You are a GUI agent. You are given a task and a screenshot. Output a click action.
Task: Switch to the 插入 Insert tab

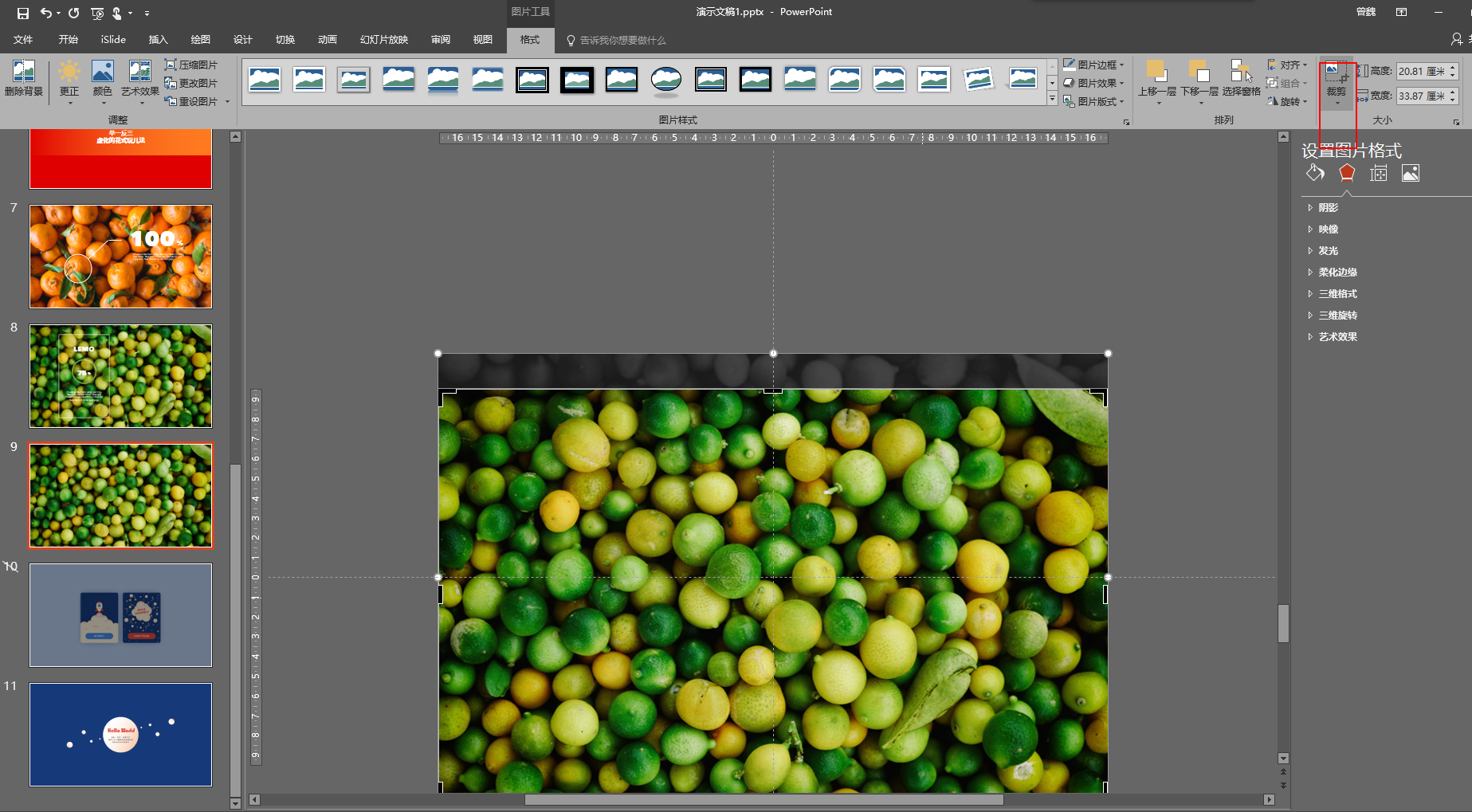[159, 39]
